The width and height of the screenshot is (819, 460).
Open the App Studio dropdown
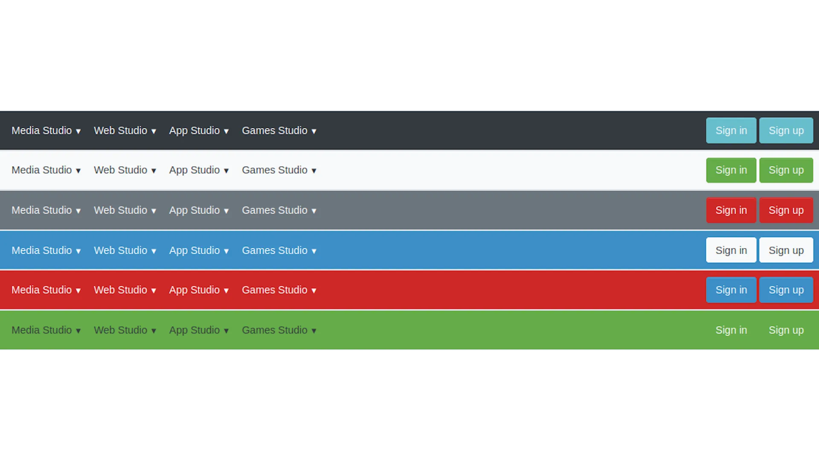198,130
